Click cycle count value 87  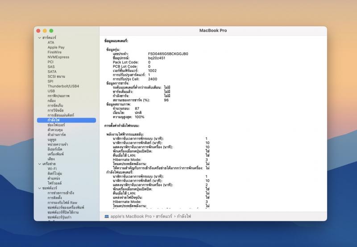[x=137, y=109]
